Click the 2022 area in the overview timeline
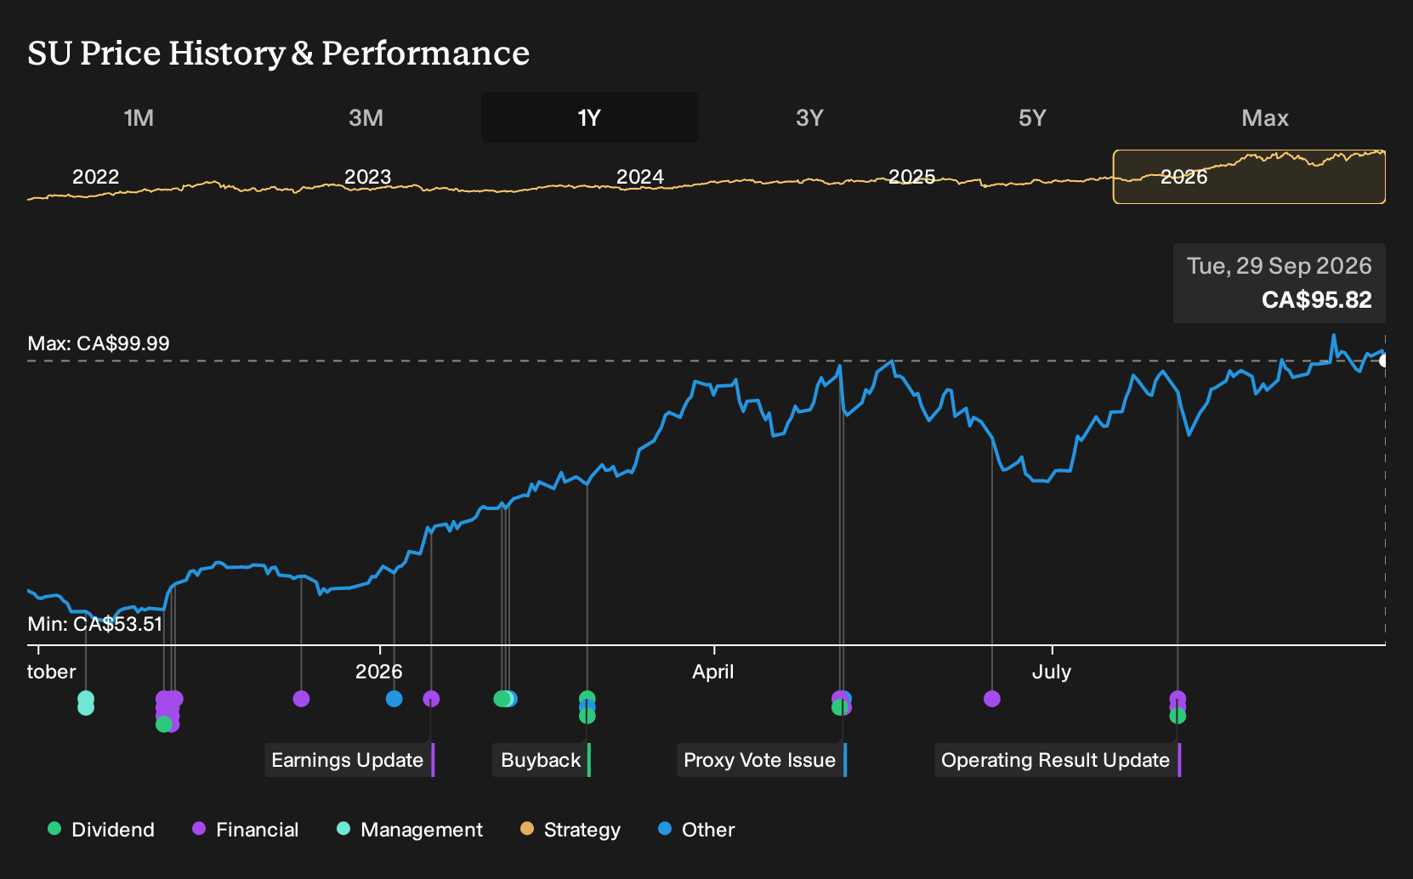The image size is (1413, 879). tap(95, 177)
